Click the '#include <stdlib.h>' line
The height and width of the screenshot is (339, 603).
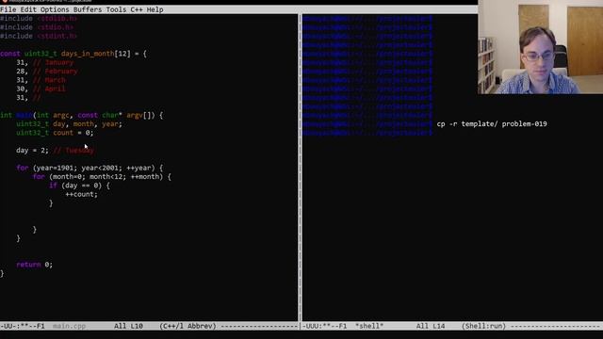(x=39, y=19)
